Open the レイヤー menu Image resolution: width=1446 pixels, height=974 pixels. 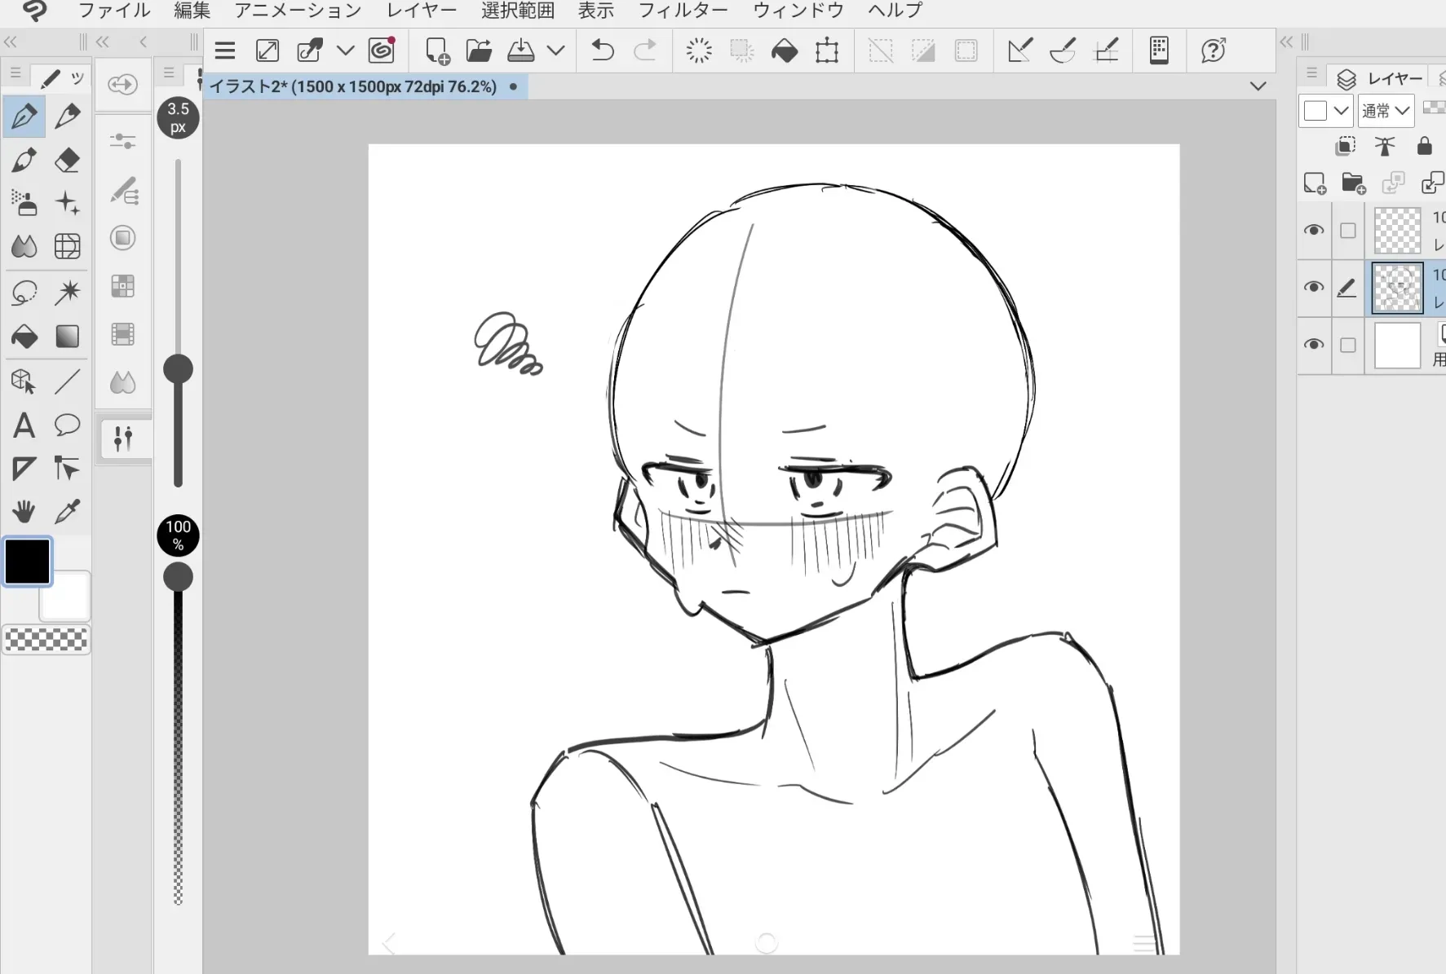[x=422, y=11]
